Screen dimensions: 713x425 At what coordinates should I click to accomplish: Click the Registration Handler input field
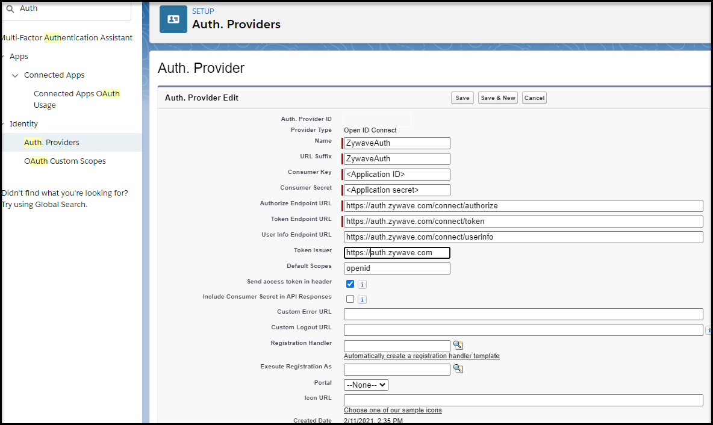pyautogui.click(x=397, y=346)
